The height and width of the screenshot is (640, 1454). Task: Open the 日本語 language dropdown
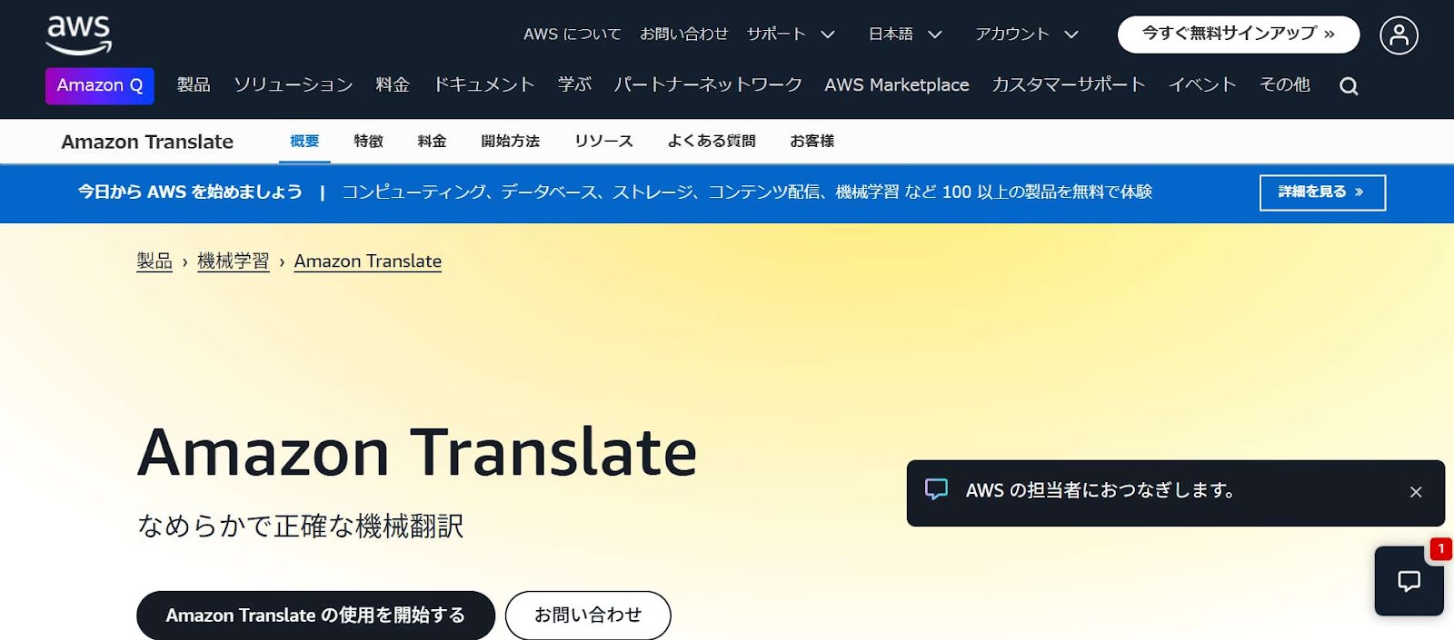[905, 34]
